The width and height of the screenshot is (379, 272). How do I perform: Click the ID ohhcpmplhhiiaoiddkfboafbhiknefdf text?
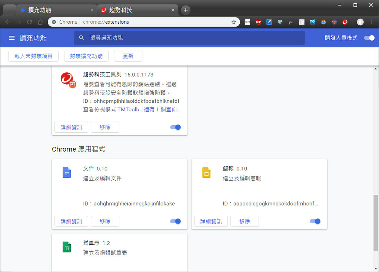(131, 101)
